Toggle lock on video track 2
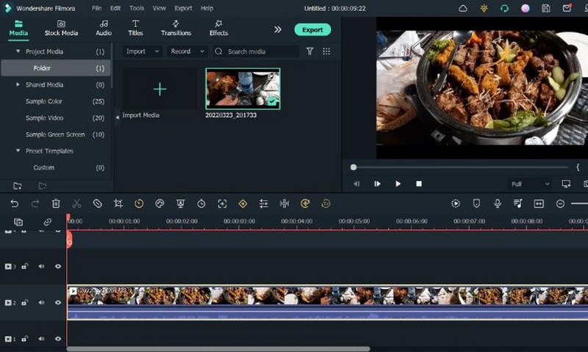 point(25,302)
